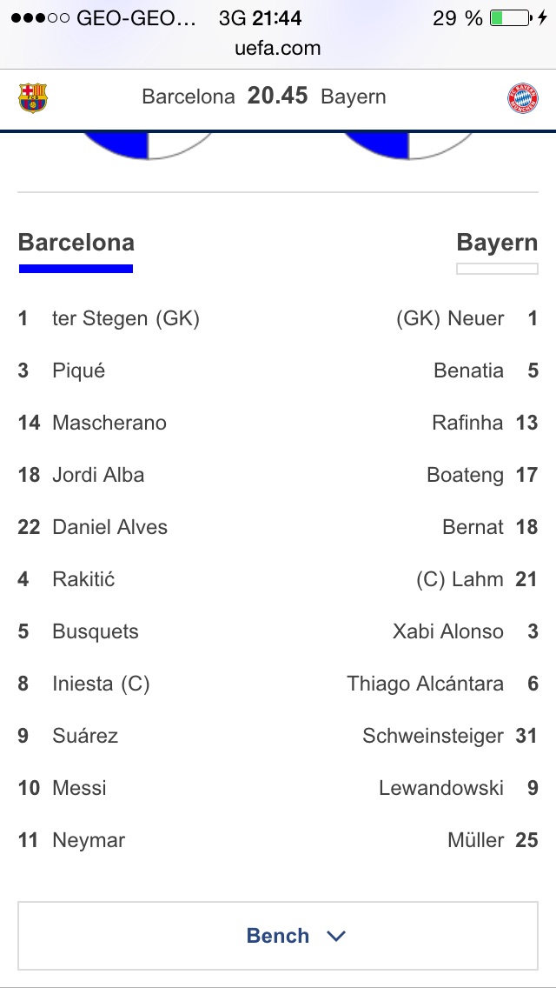
Task: Select the Barcelona team tab
Action: pos(76,243)
